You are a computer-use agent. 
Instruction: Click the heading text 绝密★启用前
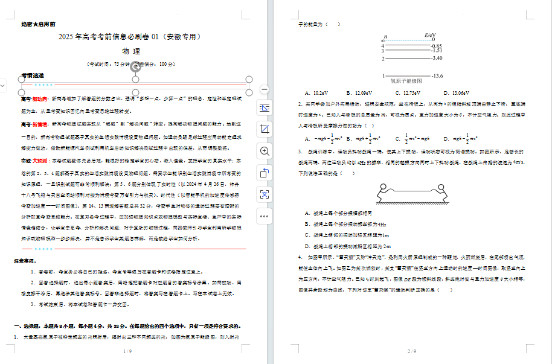click(38, 24)
